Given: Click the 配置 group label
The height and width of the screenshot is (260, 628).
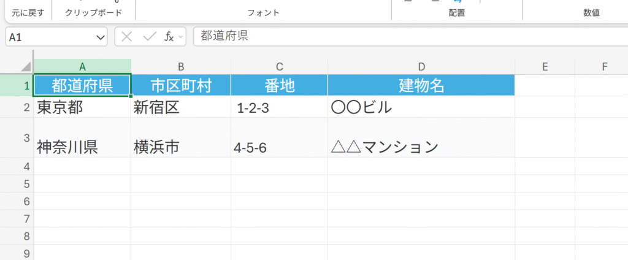Looking at the screenshot, I should 456,13.
